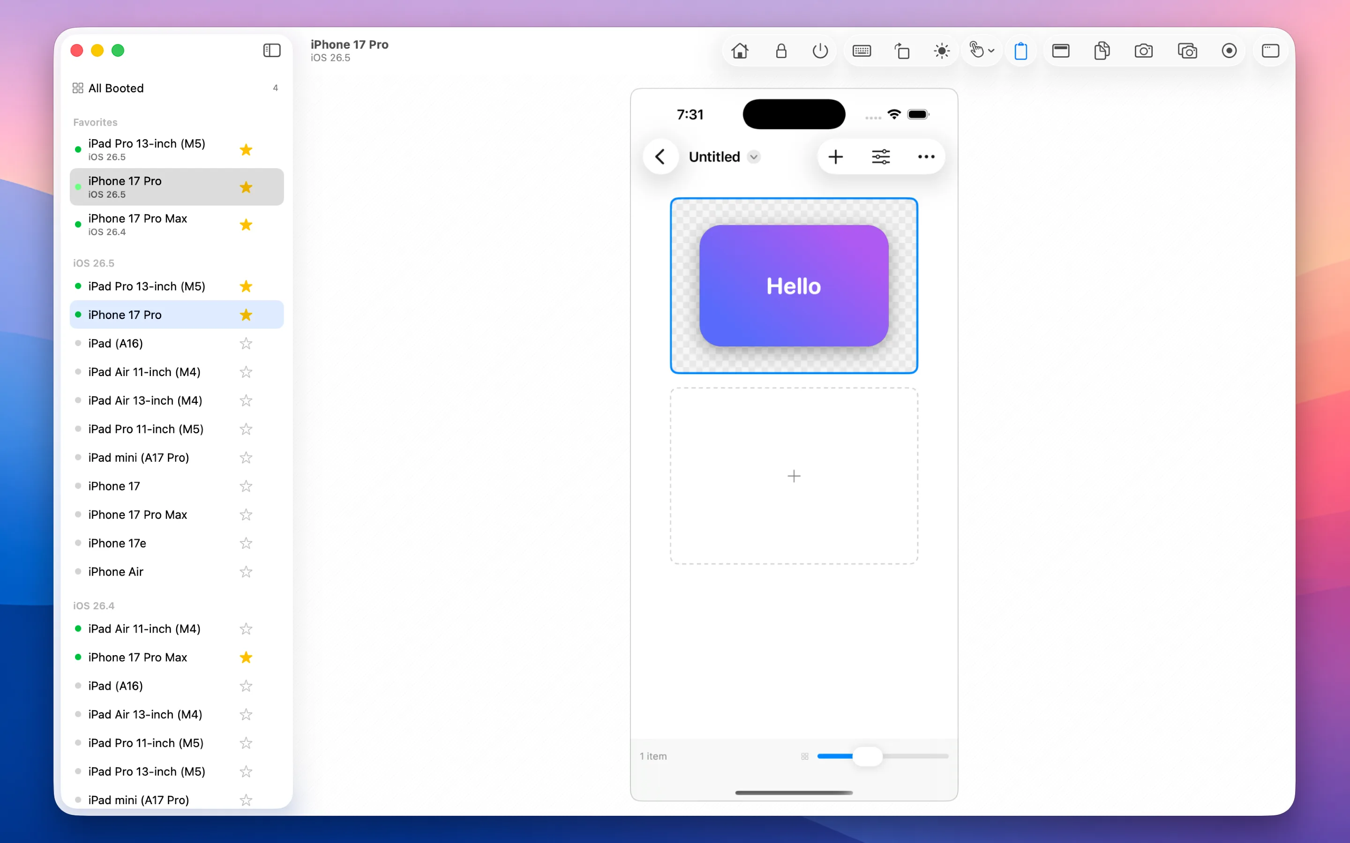This screenshot has width=1350, height=843.
Task: Select iPad Air 13-inch (M4) under iOS 26.4
Action: point(176,714)
